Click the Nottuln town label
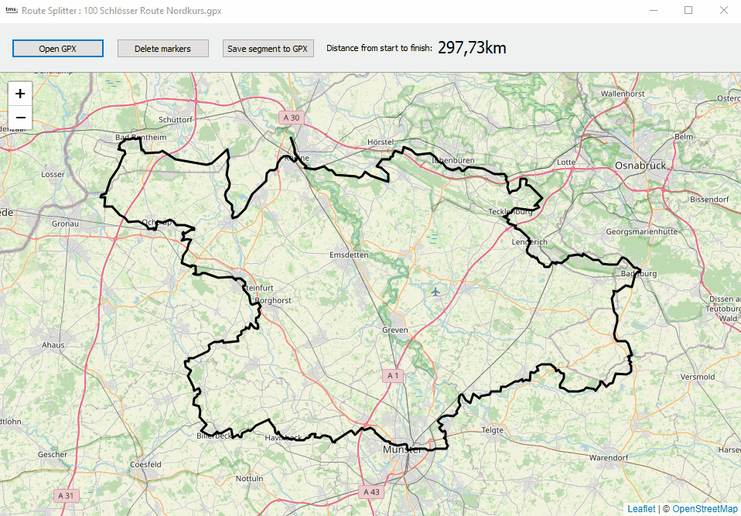The height and width of the screenshot is (516, 741). point(250,478)
